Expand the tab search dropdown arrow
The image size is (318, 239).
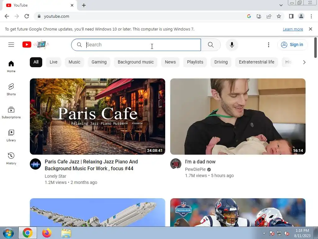[281, 5]
